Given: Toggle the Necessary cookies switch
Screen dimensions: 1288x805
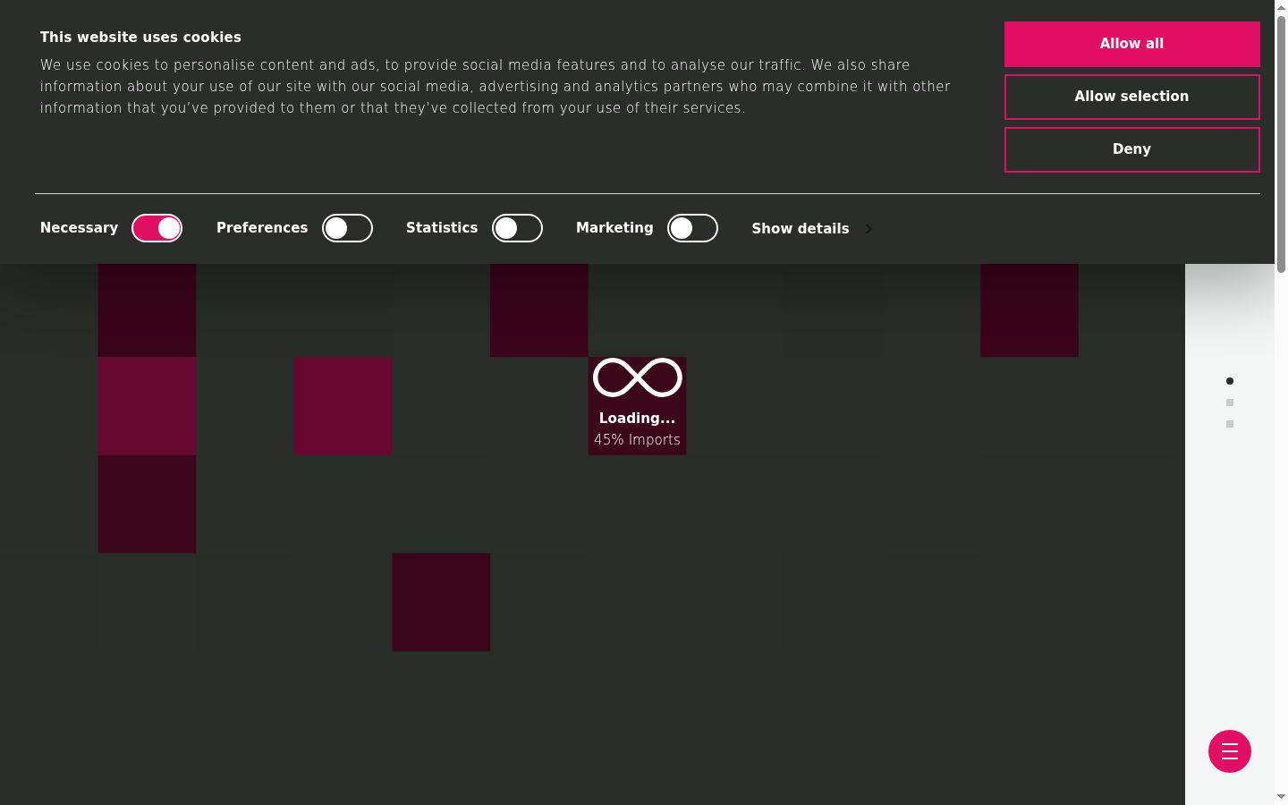Looking at the screenshot, I should coord(157,228).
